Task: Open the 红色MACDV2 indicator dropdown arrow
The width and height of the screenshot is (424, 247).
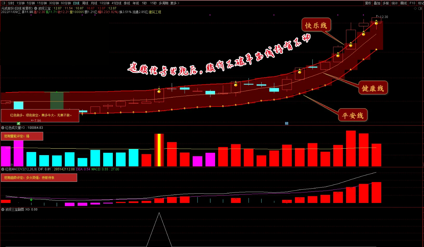Action: [x=3, y=169]
